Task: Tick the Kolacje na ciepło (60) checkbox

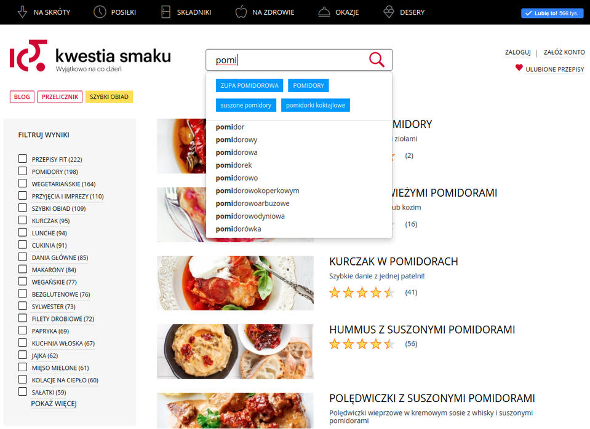Action: [23, 379]
